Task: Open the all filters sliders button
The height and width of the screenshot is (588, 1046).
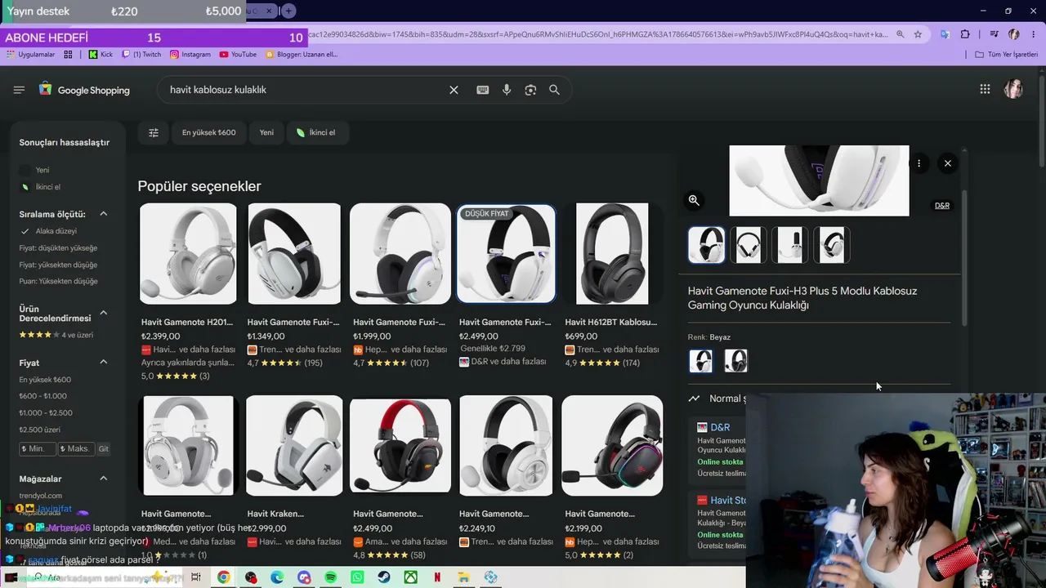Action: click(x=154, y=132)
